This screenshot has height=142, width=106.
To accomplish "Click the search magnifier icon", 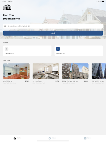I will 5,26.
